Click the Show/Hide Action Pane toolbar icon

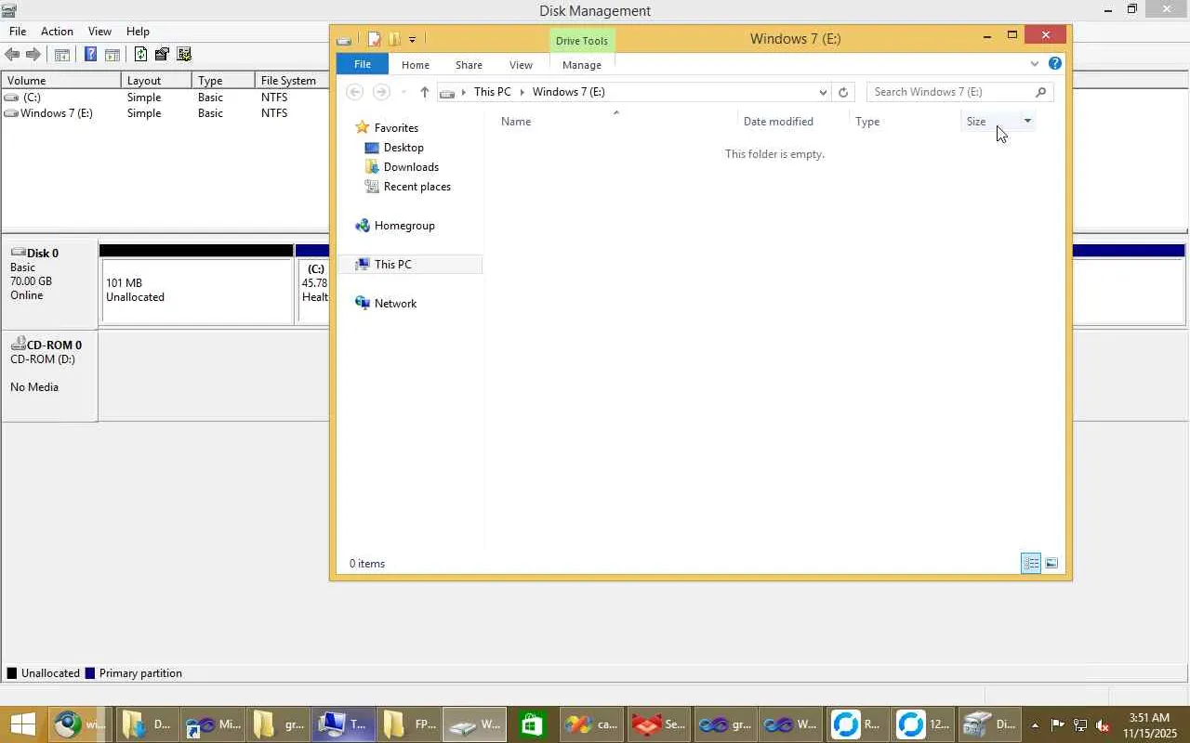[112, 55]
